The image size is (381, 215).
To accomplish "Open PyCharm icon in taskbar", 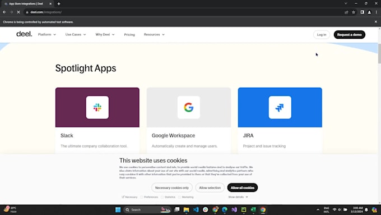I will coord(244,209).
